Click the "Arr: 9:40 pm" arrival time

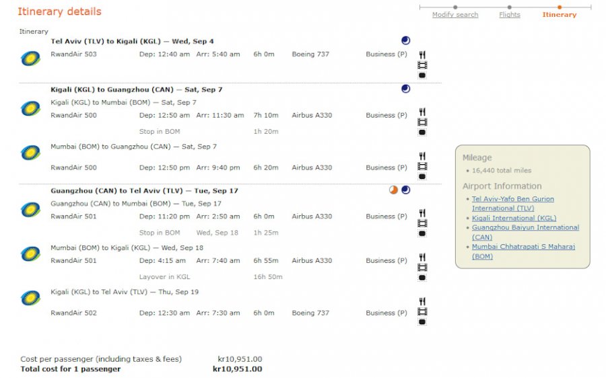(218, 167)
